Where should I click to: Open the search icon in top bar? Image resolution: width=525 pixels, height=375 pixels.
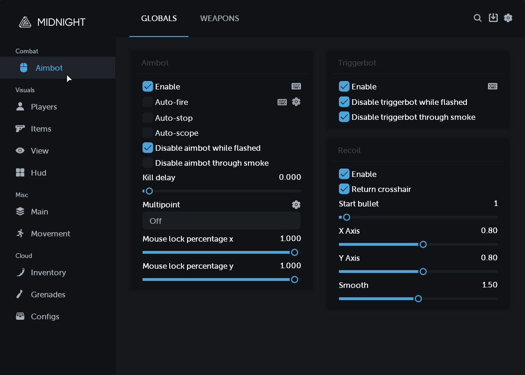(x=478, y=18)
